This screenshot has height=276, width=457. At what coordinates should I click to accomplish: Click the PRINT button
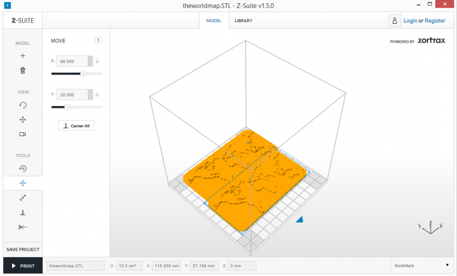[x=23, y=266]
